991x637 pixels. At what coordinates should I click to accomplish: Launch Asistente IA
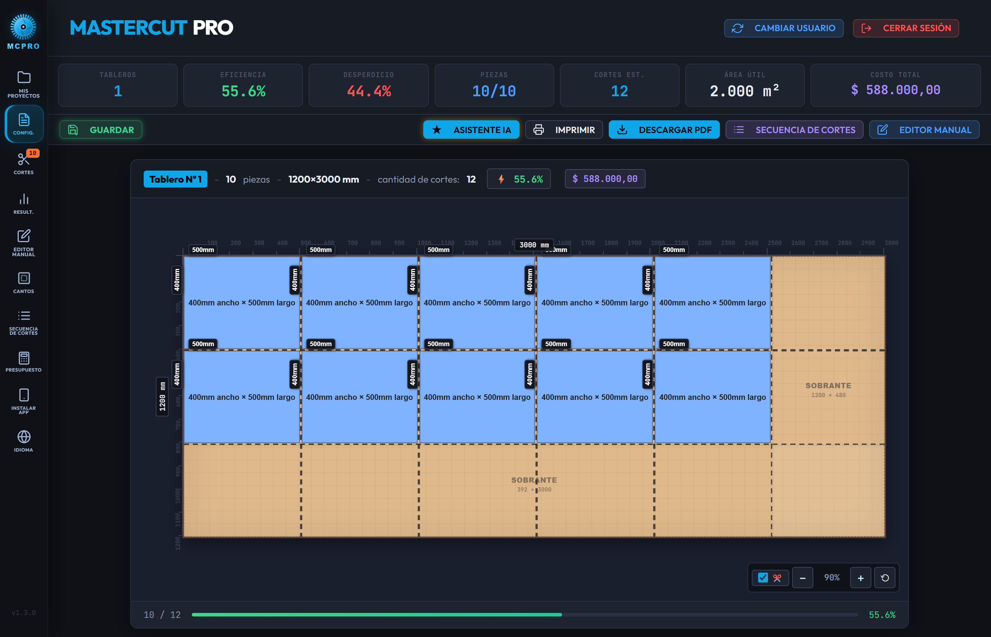pyautogui.click(x=471, y=130)
